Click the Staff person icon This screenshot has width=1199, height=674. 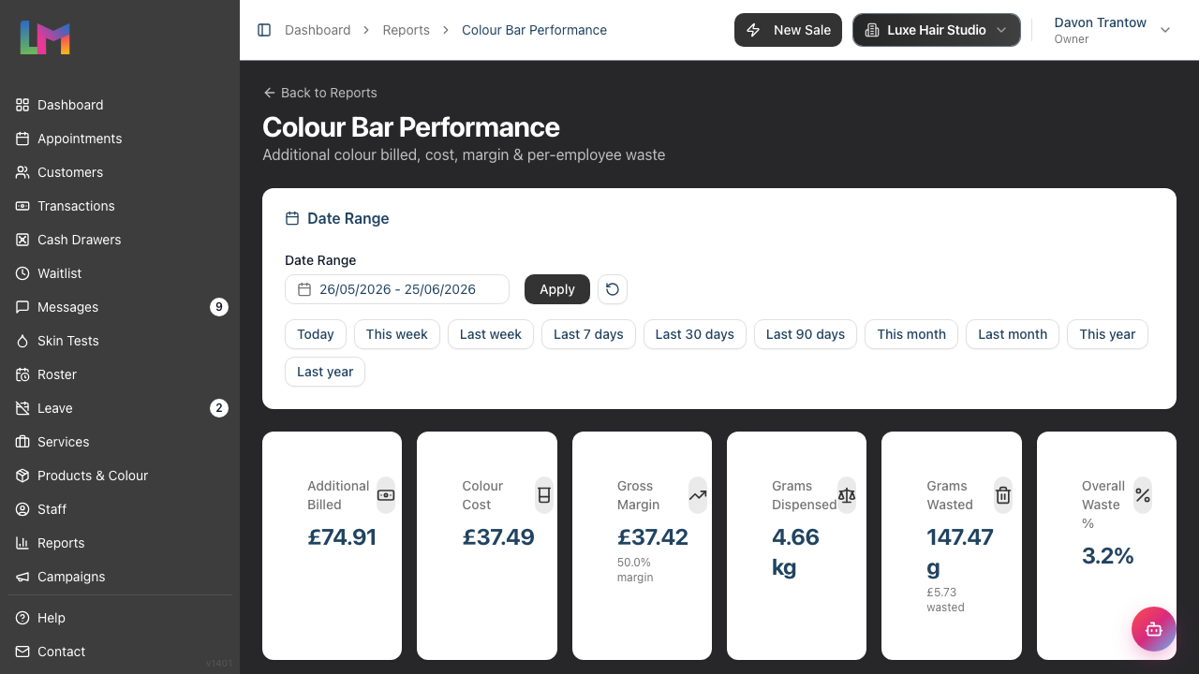pos(22,509)
